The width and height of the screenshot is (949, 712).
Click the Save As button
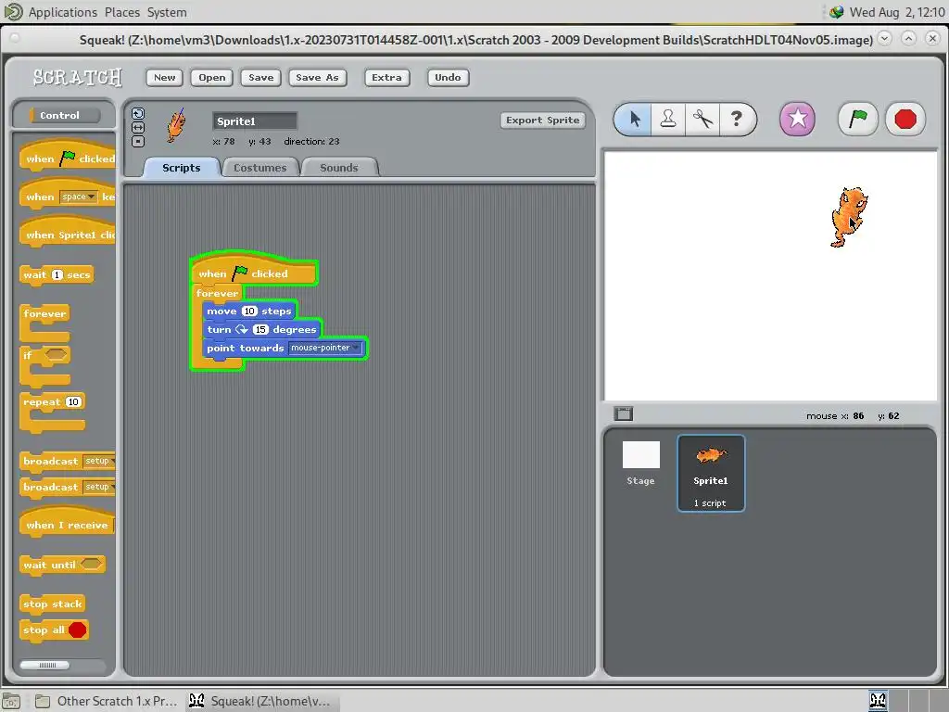click(x=317, y=78)
